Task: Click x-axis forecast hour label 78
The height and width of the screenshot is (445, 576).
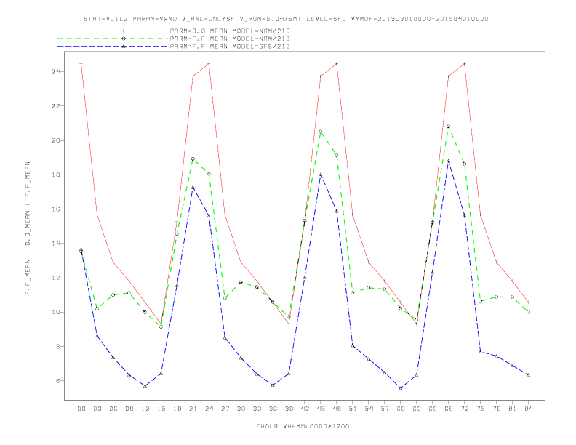Action: 496,409
